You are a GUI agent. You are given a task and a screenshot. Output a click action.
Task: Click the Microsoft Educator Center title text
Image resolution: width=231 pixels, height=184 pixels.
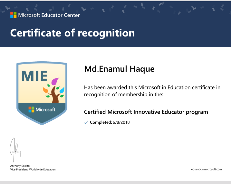[49, 15]
